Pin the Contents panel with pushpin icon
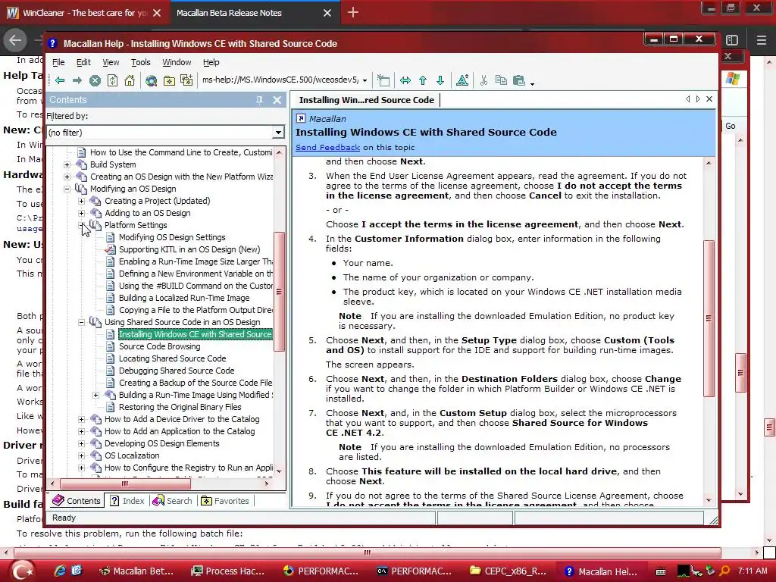 [259, 100]
